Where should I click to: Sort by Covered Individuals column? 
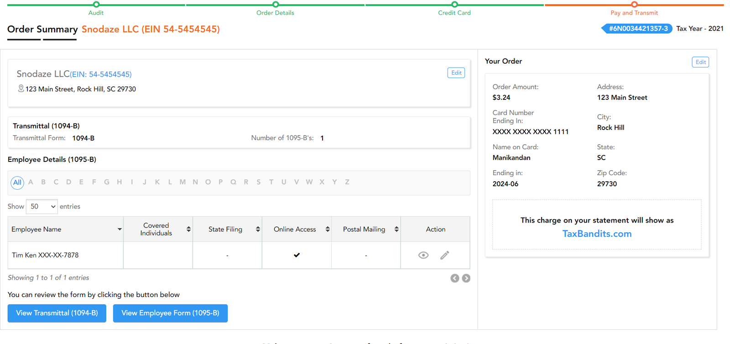point(158,229)
